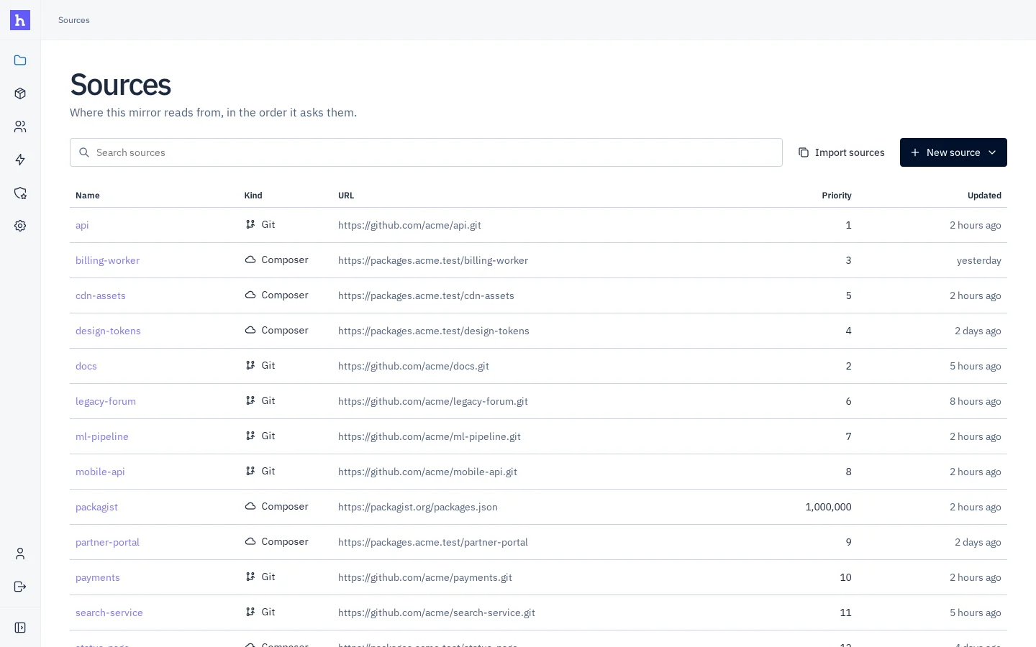Screen dimensions: 1036x647
Task: Click URL https://github.com/acme/ml-pipeline.git
Action: pos(430,436)
